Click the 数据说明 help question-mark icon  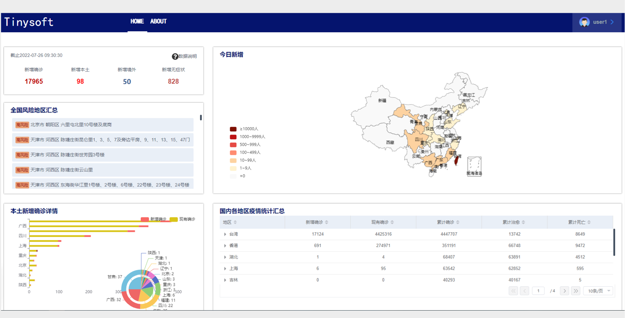click(x=175, y=57)
